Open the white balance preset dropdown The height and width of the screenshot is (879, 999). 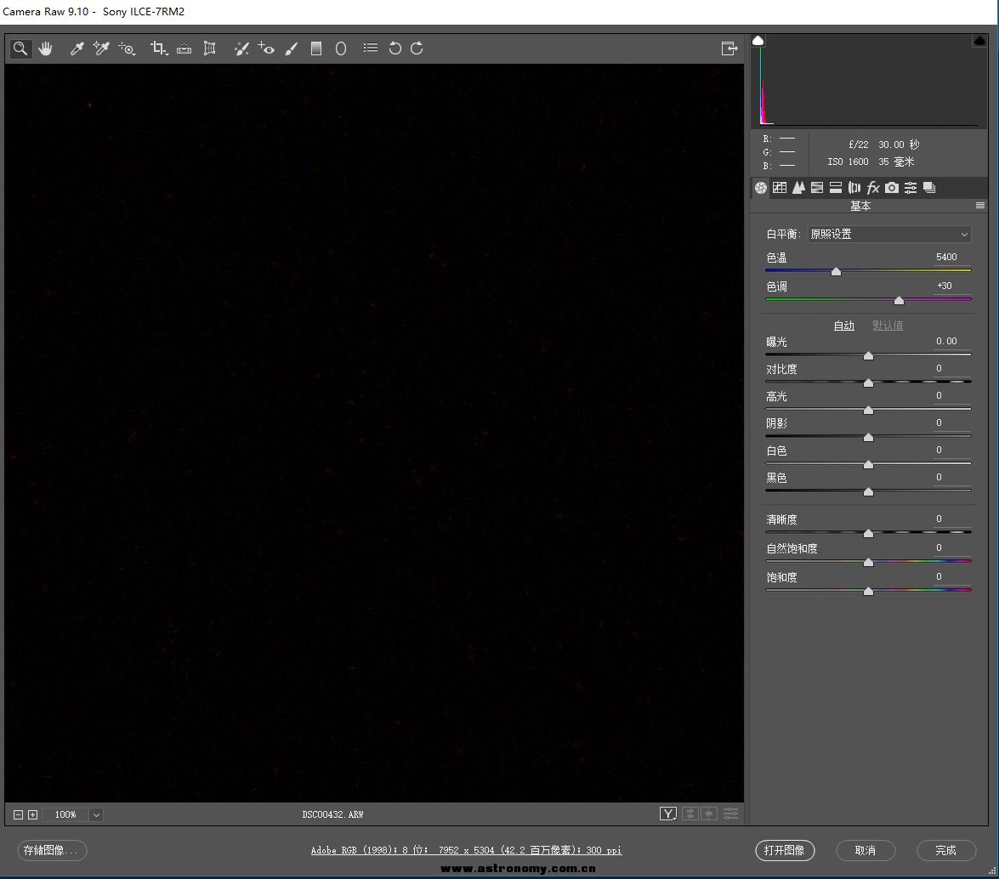point(888,234)
